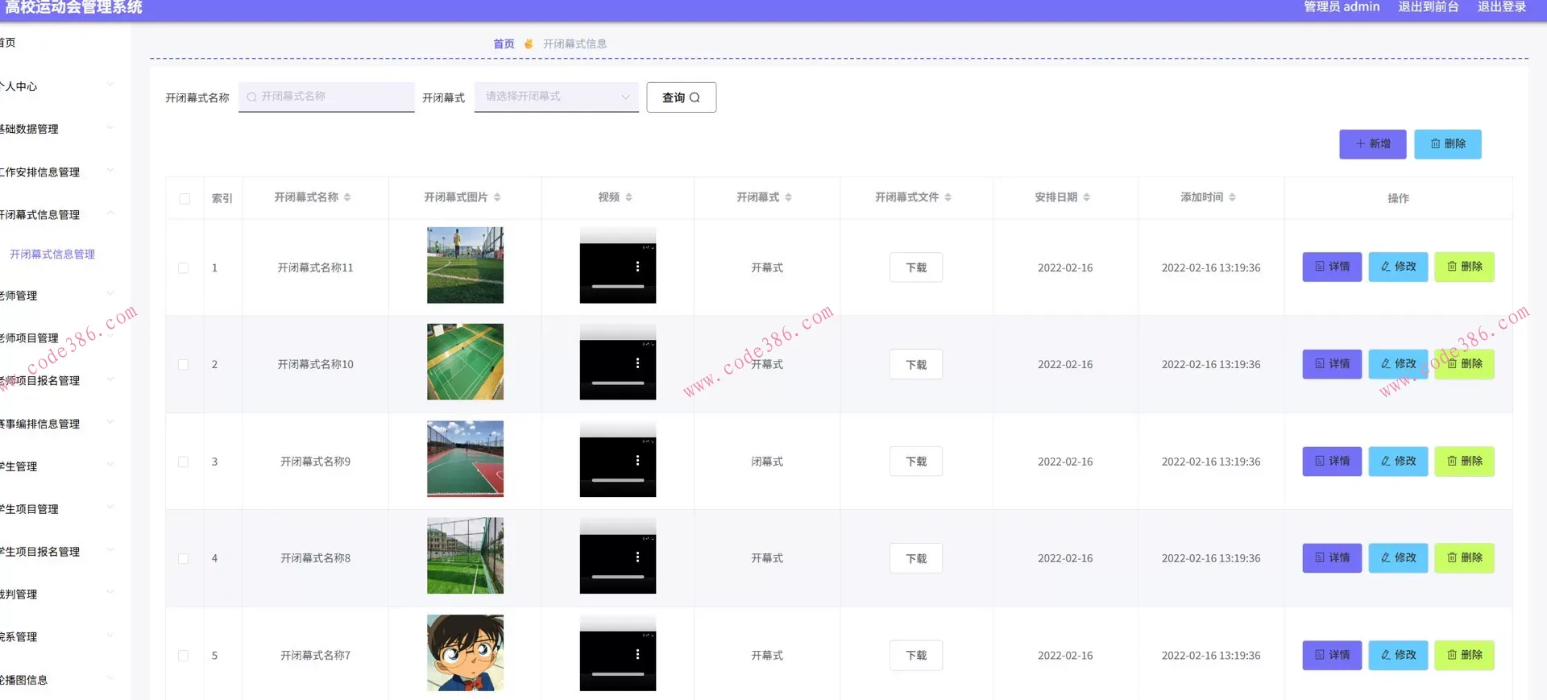1547x700 pixels.
Task: Check the box for row 3 开闭幕式名称9
Action: (x=184, y=462)
